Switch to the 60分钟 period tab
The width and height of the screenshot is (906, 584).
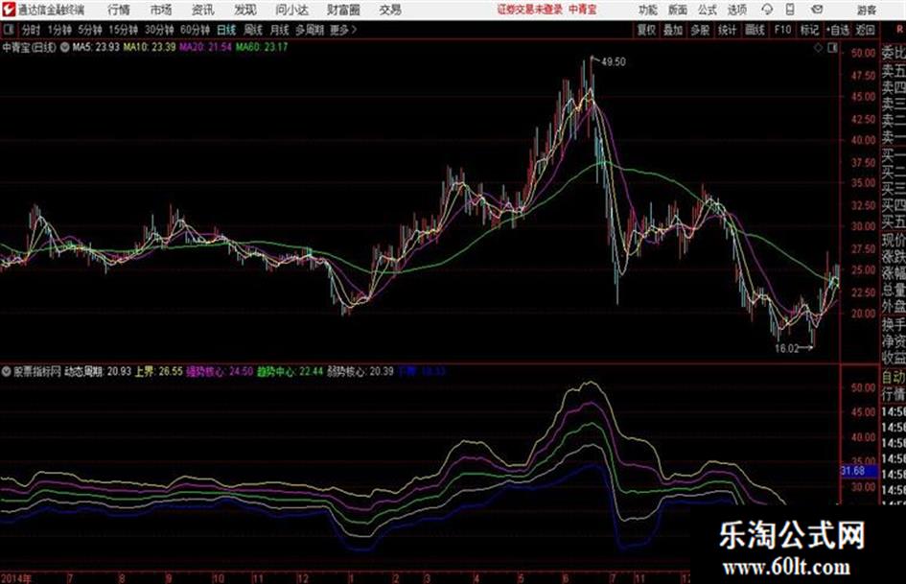(x=196, y=30)
